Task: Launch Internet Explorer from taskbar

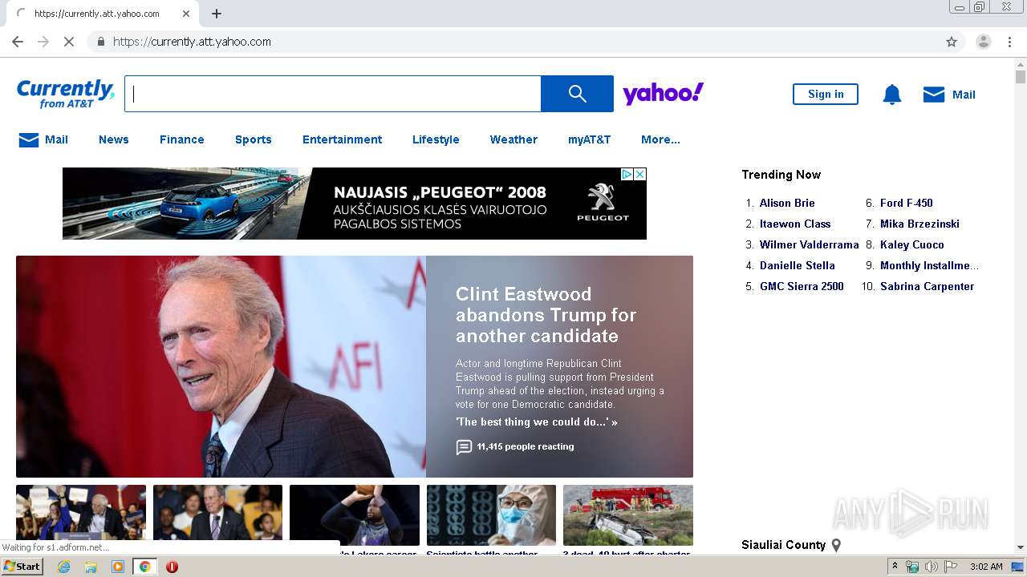Action: click(x=64, y=567)
